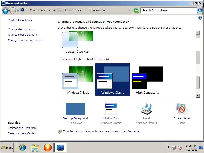Click 'Solid Color' text under Desktop Background
Image resolution: width=204 pixels, height=153 pixels.
click(75, 123)
